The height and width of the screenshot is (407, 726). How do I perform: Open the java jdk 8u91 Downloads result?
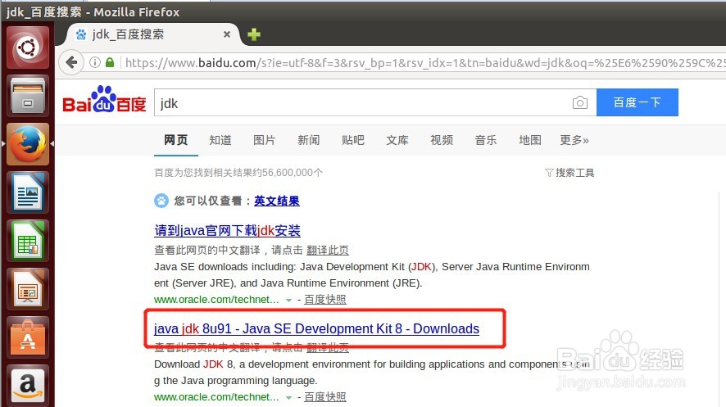316,328
